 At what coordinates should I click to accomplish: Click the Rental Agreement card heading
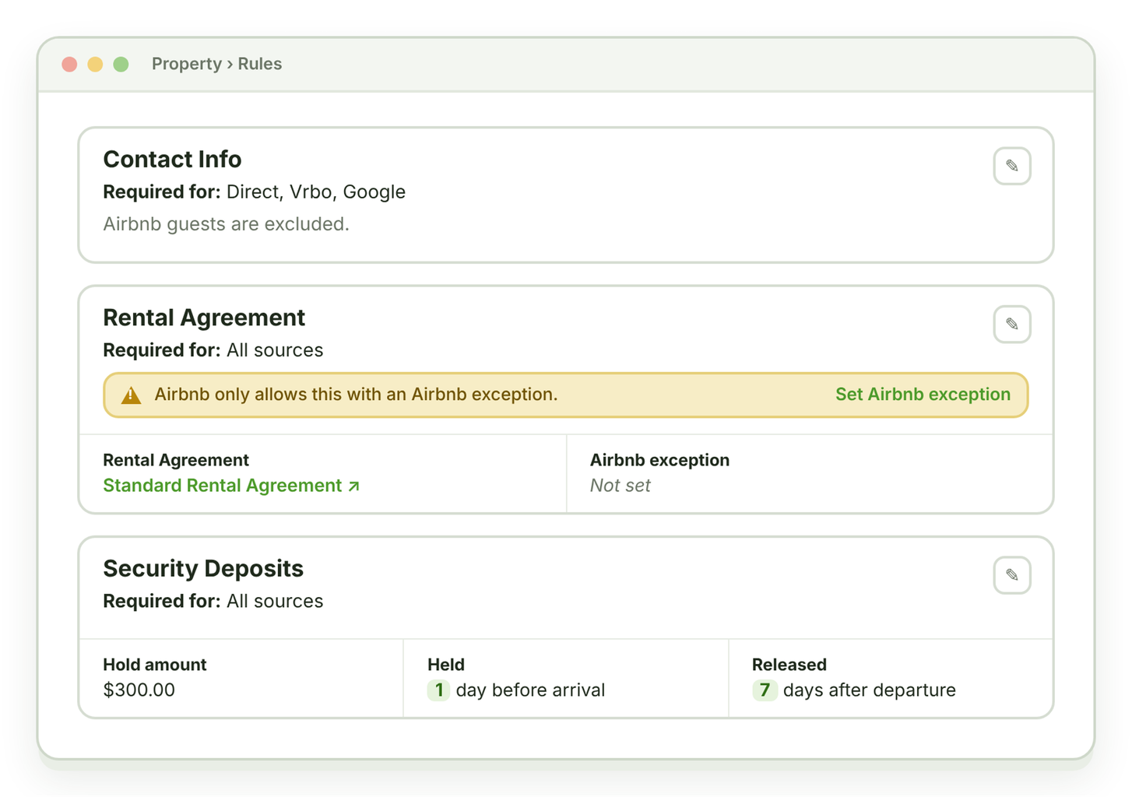tap(204, 318)
